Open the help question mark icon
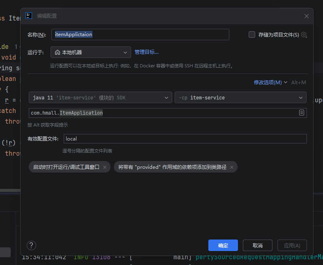 click(x=31, y=245)
